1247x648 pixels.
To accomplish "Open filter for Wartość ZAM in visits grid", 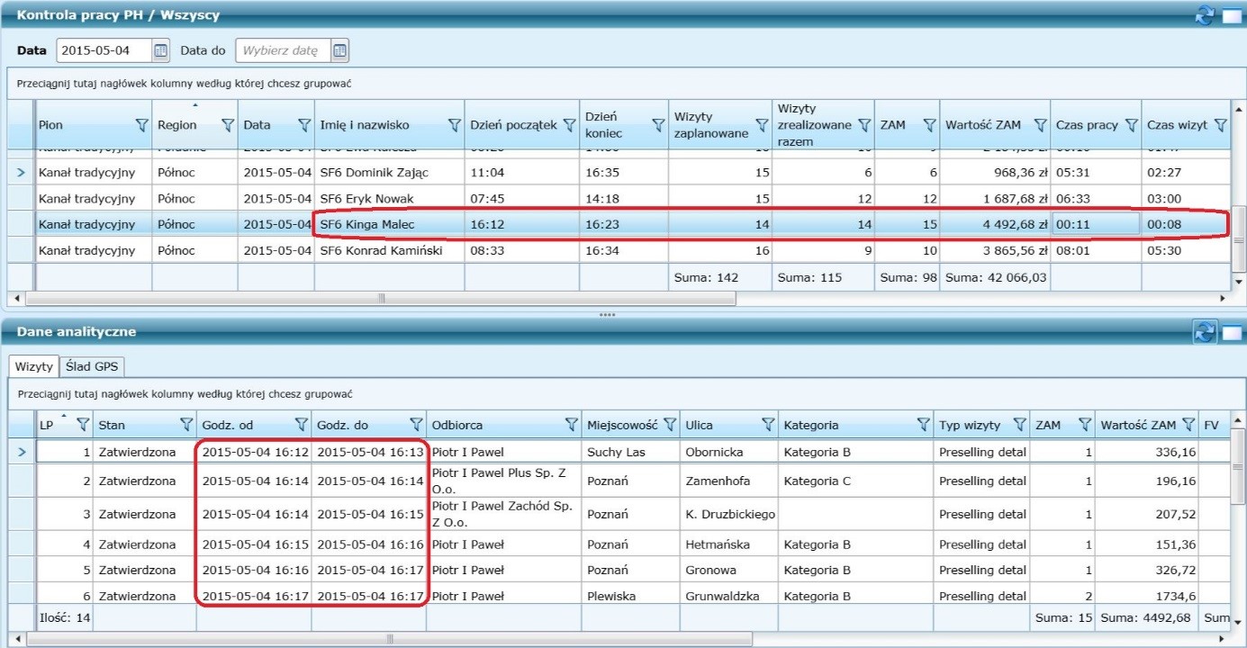I will (1189, 425).
